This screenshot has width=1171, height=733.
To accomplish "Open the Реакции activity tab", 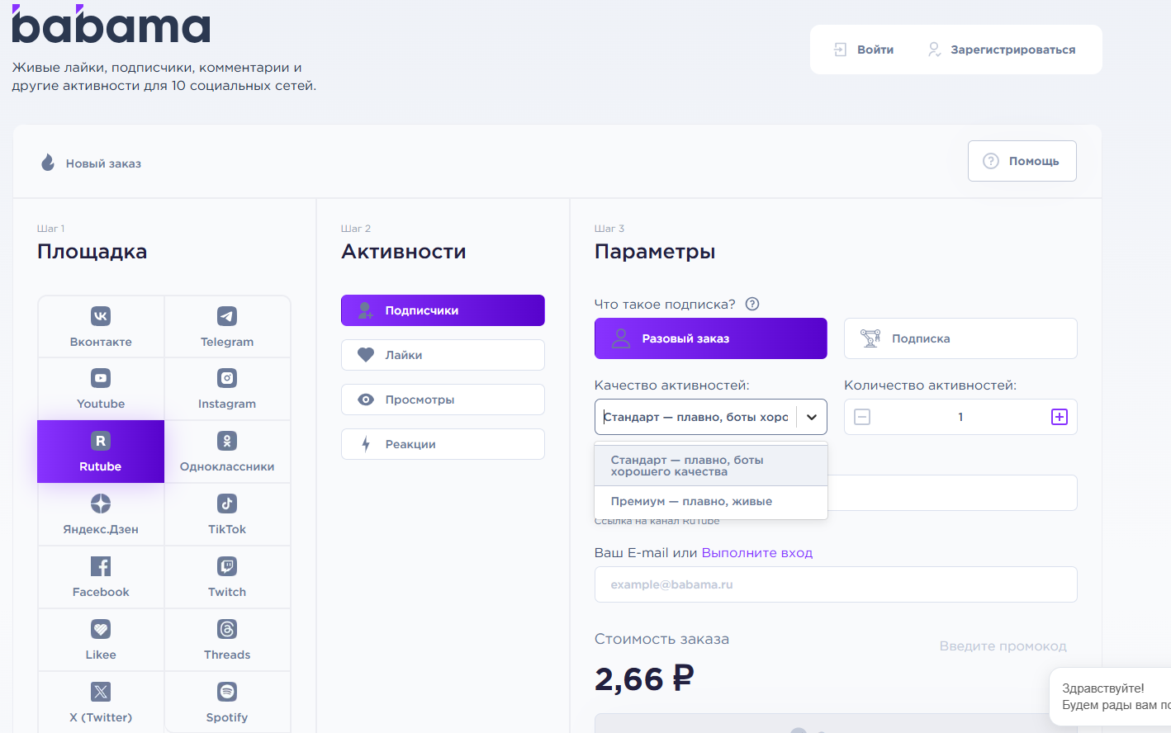I will [443, 444].
